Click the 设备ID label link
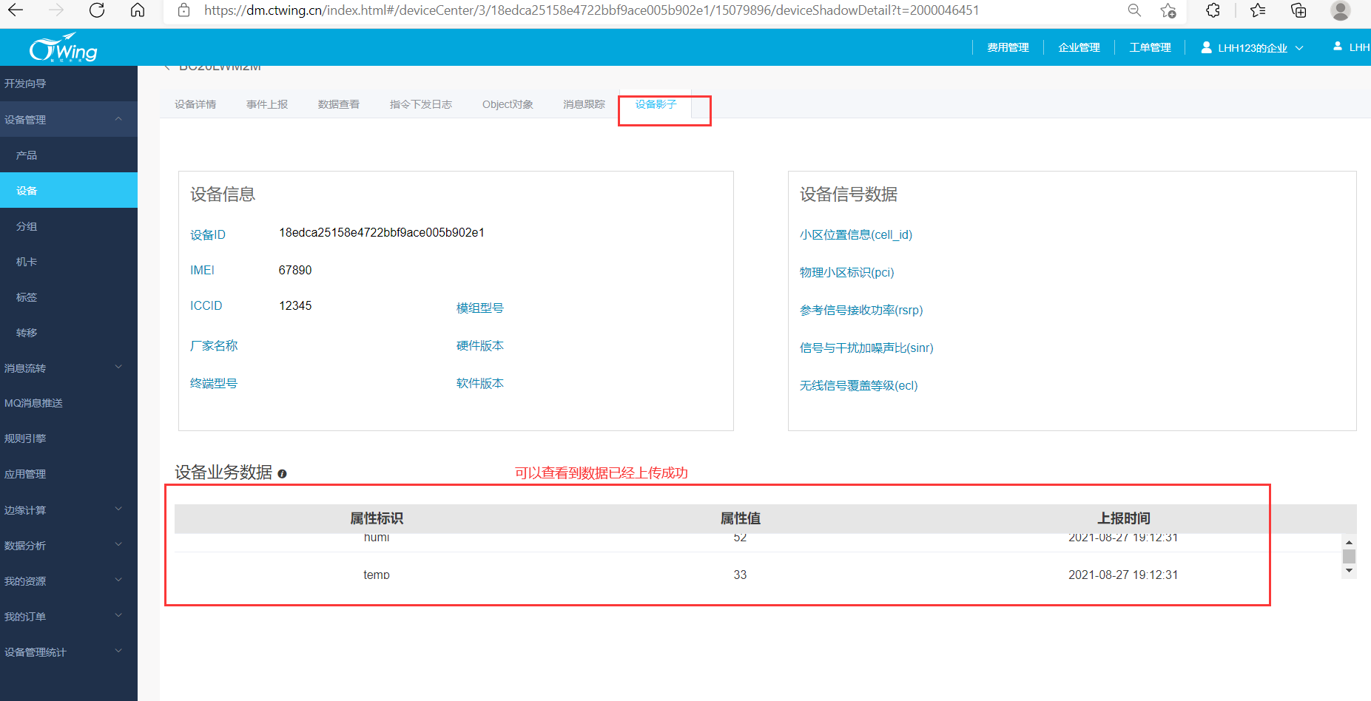This screenshot has width=1371, height=701. tap(208, 234)
